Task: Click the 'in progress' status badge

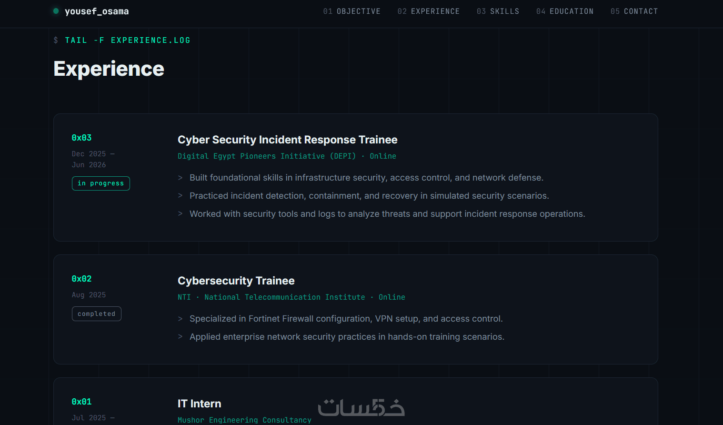Action: (x=101, y=183)
